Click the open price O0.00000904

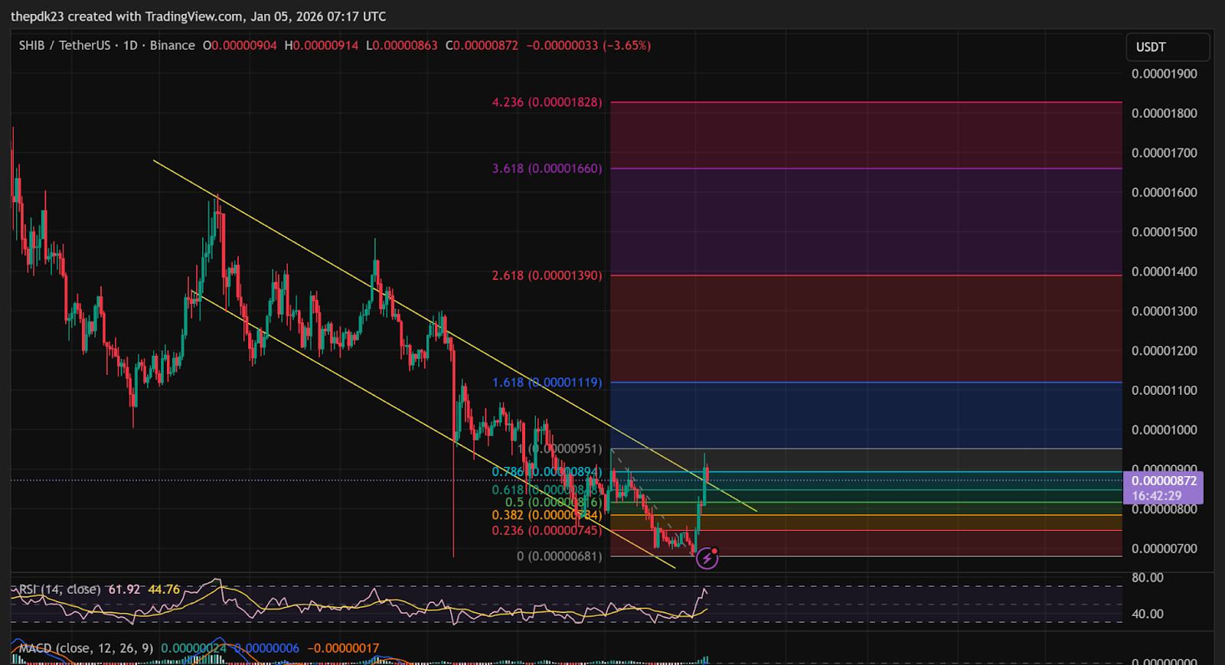pyautogui.click(x=240, y=45)
